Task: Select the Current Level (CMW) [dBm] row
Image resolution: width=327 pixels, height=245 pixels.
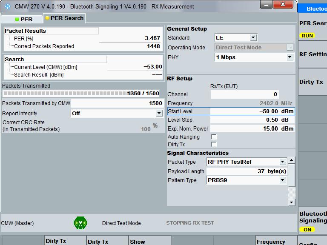Action: pyautogui.click(x=83, y=67)
